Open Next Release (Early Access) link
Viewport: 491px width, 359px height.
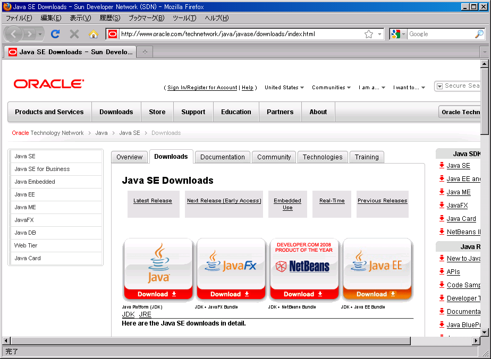[x=224, y=201]
